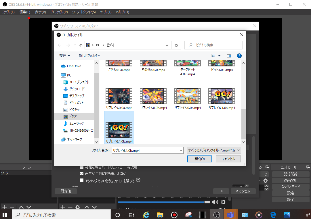Click the audio mixer volume slider

[164, 202]
